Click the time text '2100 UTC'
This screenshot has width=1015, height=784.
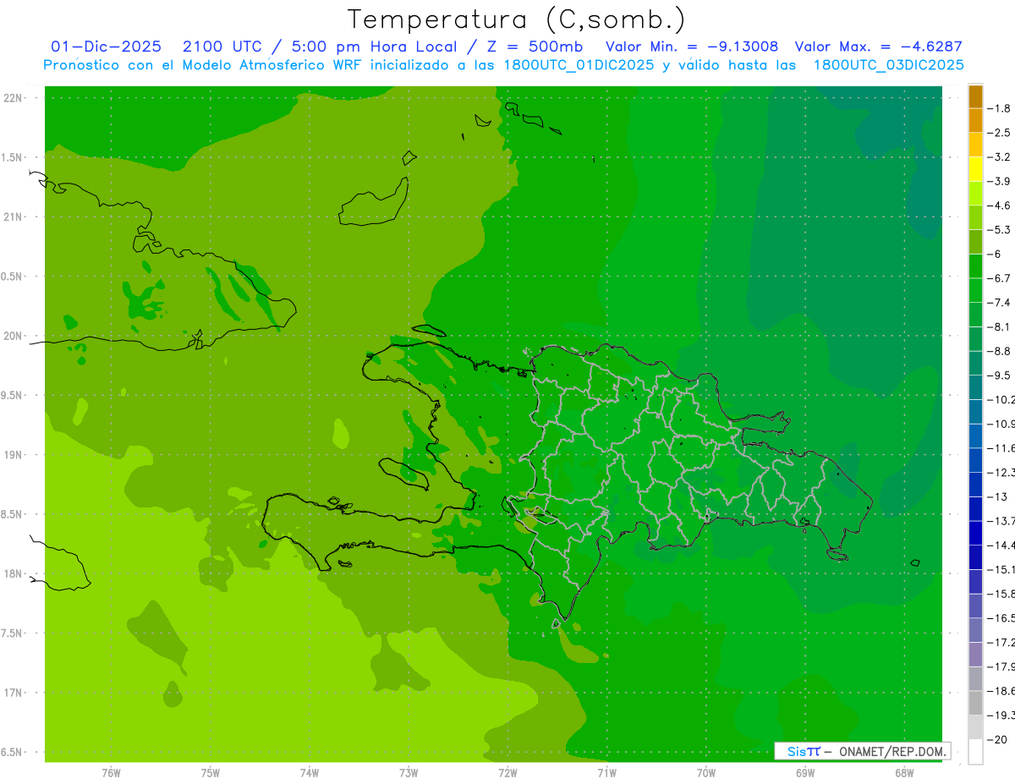click(x=222, y=47)
